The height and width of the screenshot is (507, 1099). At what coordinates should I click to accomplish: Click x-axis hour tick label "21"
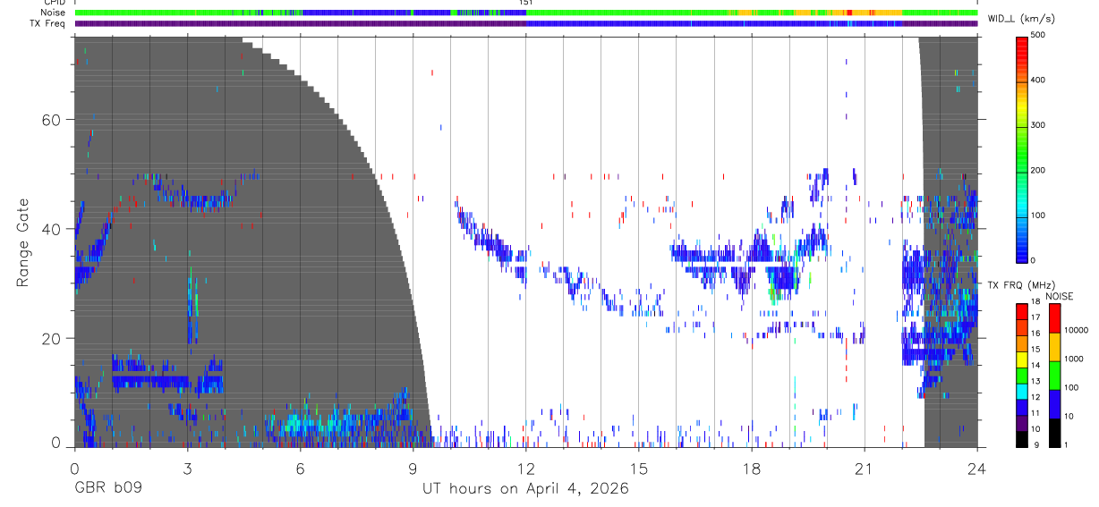[864, 468]
